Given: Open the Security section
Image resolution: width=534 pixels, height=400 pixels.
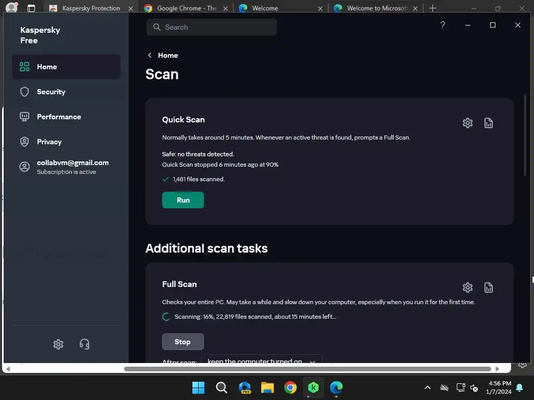Looking at the screenshot, I should pos(66,92).
